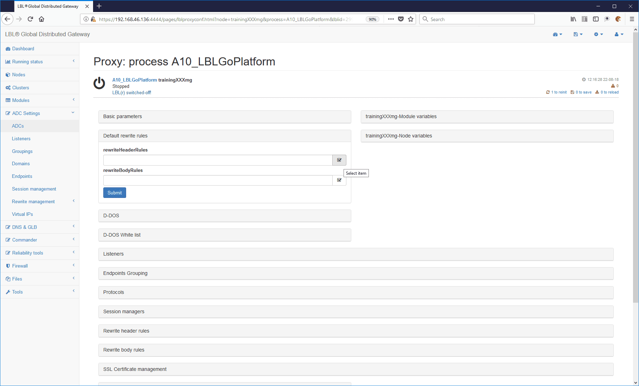Show site information icon in address bar
Viewport: 639px width, 386px height.
(x=86, y=19)
